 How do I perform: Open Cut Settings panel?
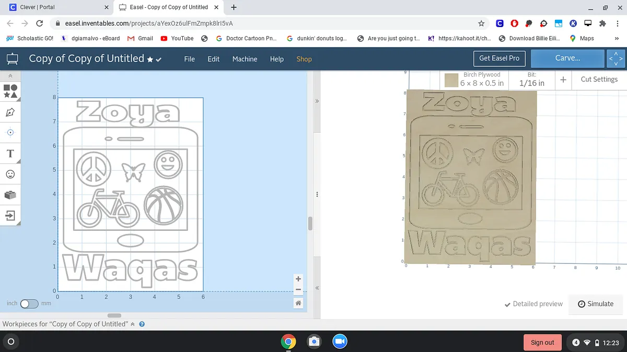click(x=599, y=79)
